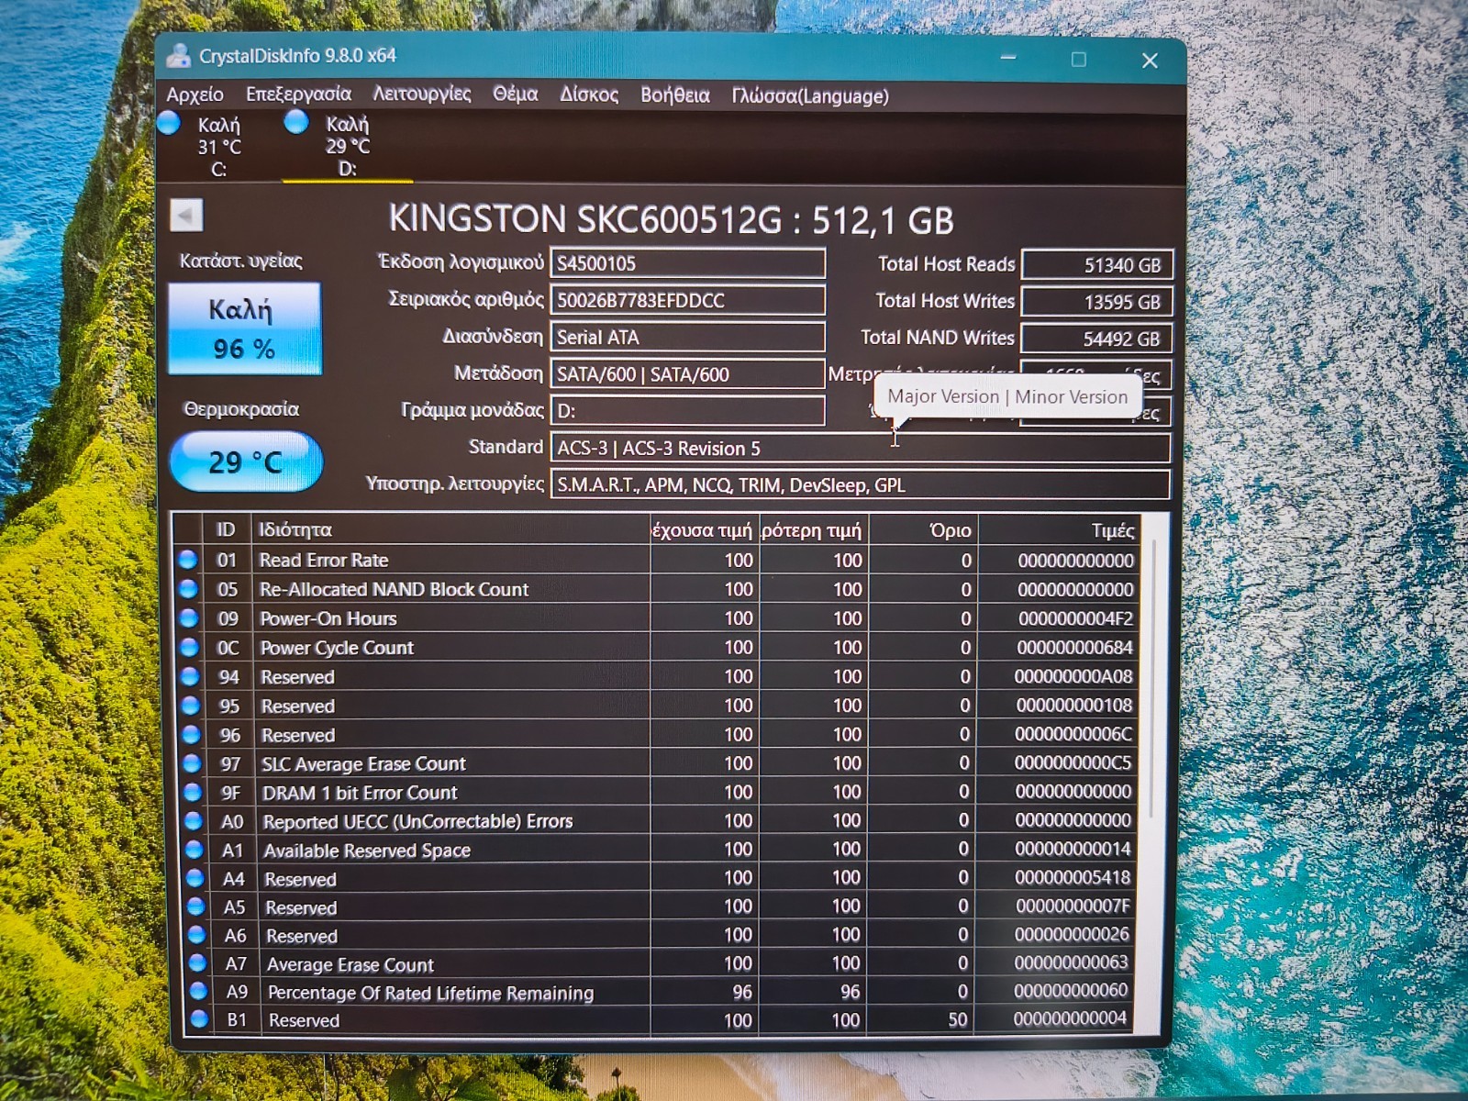
Task: Click the serial number field
Action: 687,300
